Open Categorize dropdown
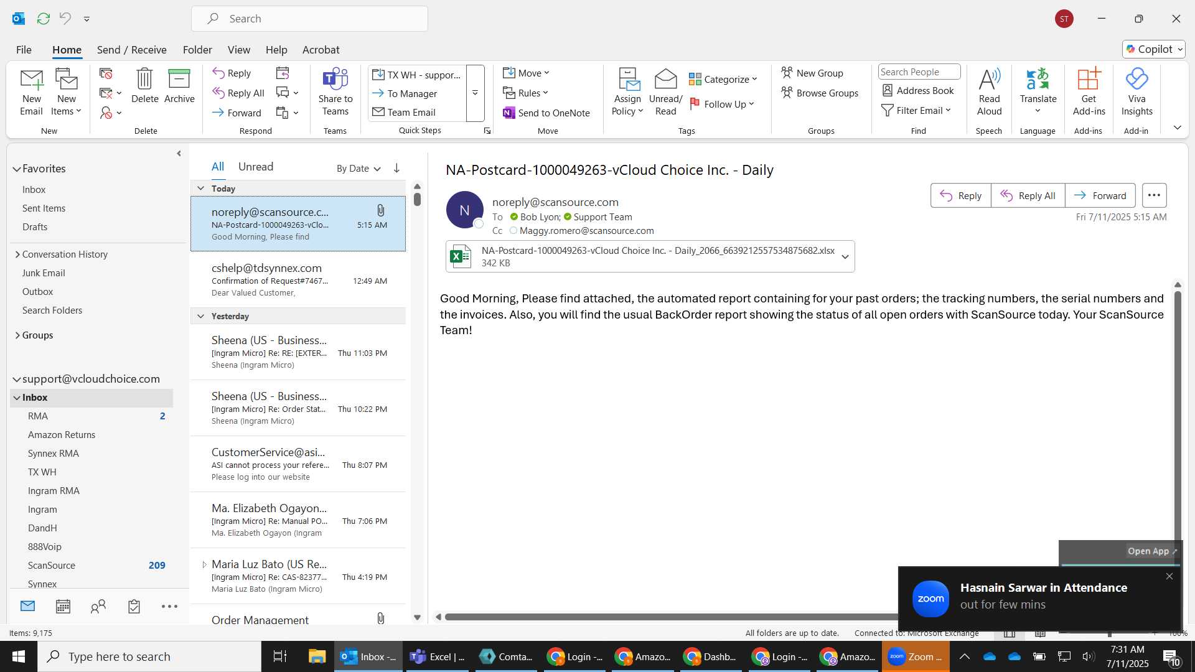Screen dimensions: 1195x672 723,80
